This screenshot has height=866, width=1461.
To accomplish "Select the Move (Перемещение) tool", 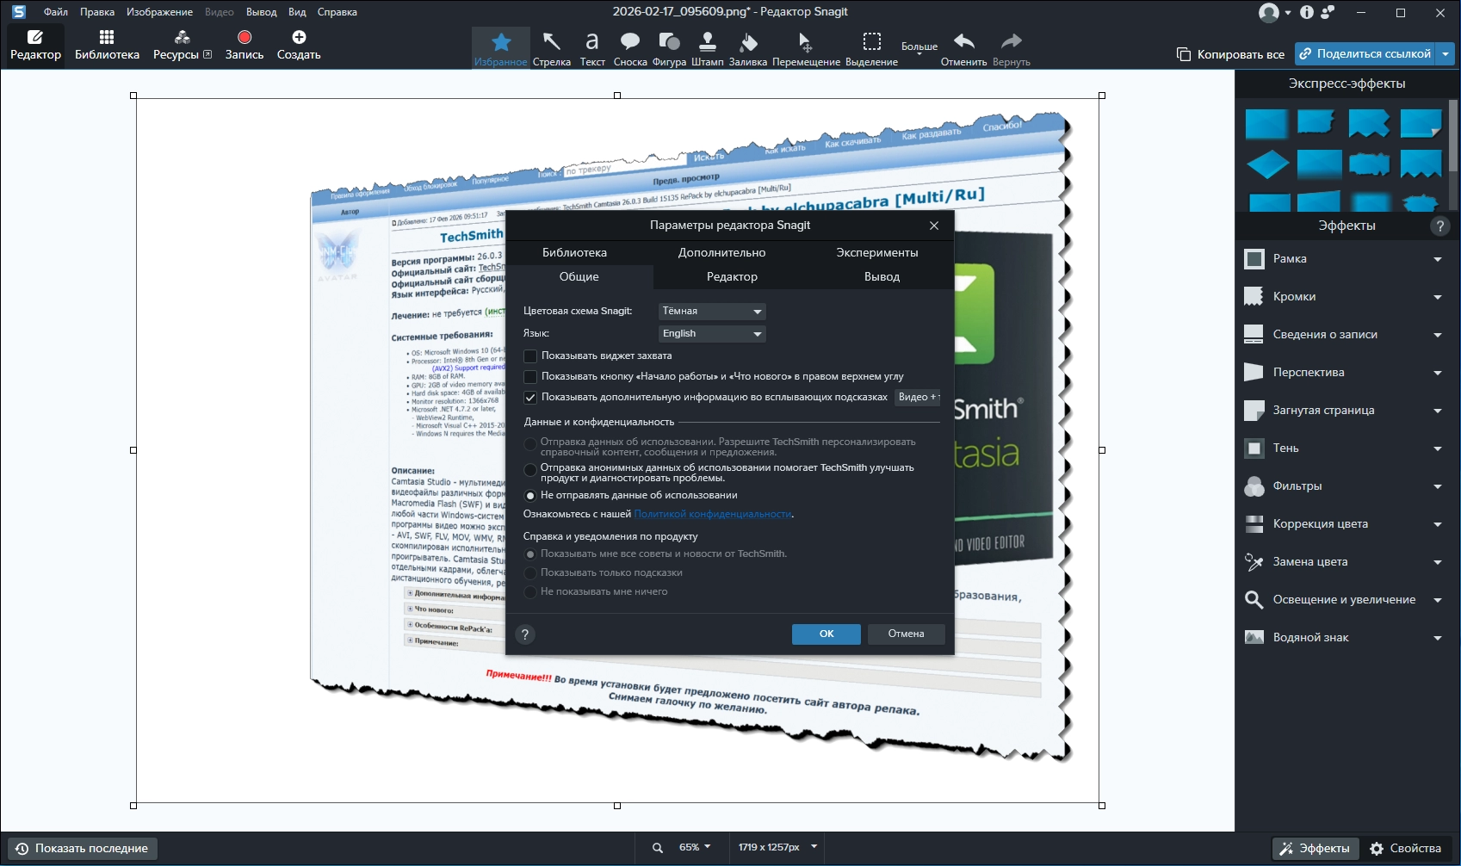I will pyautogui.click(x=806, y=48).
